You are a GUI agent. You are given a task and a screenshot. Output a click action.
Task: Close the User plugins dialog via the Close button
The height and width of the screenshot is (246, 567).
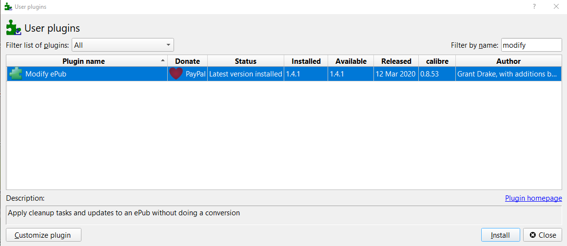(x=542, y=235)
